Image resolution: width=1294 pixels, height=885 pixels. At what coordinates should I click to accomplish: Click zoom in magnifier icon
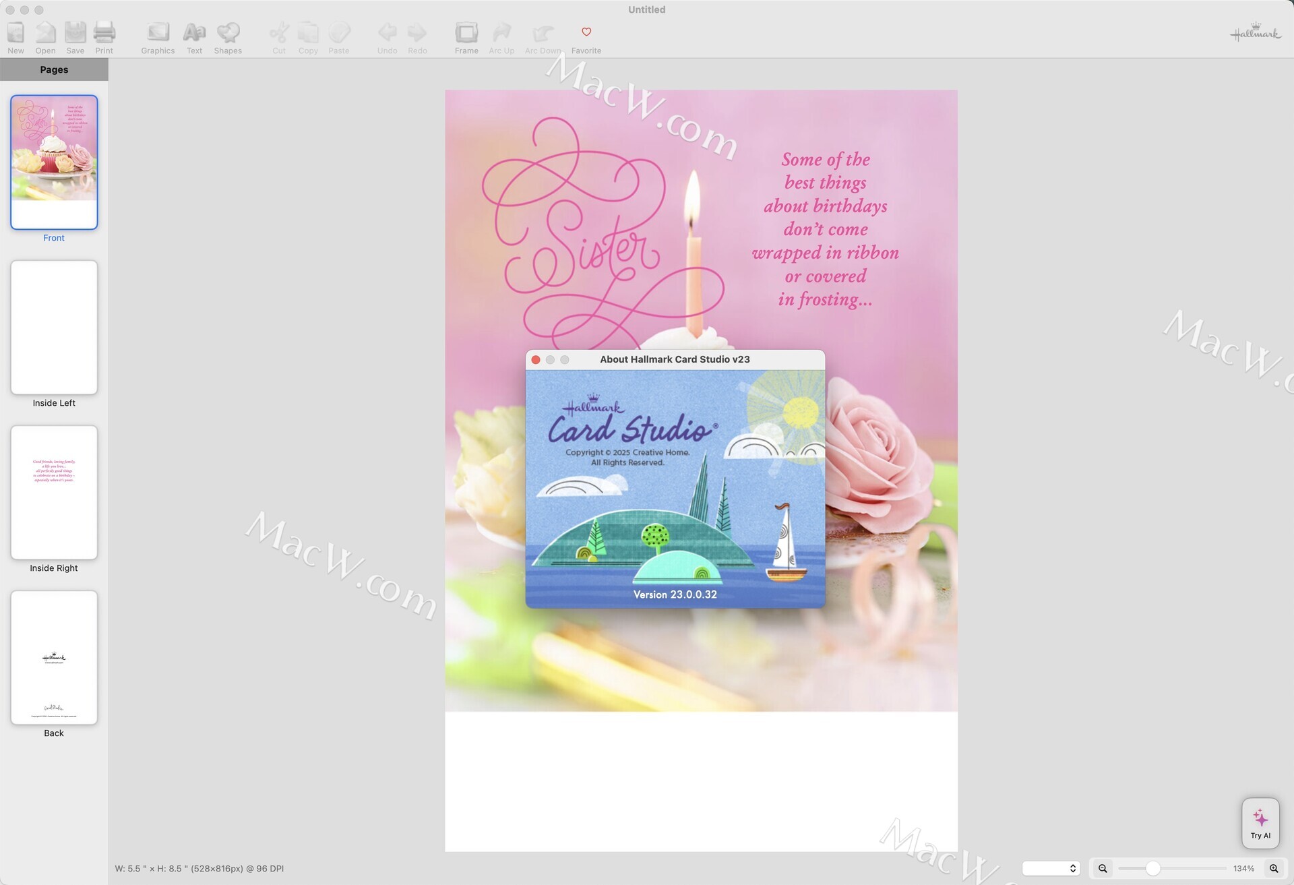tap(1273, 868)
